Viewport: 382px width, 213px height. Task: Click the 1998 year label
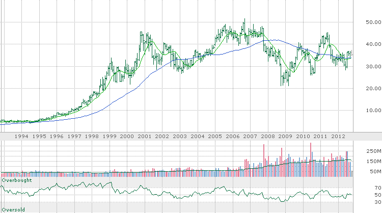[x=92, y=137]
